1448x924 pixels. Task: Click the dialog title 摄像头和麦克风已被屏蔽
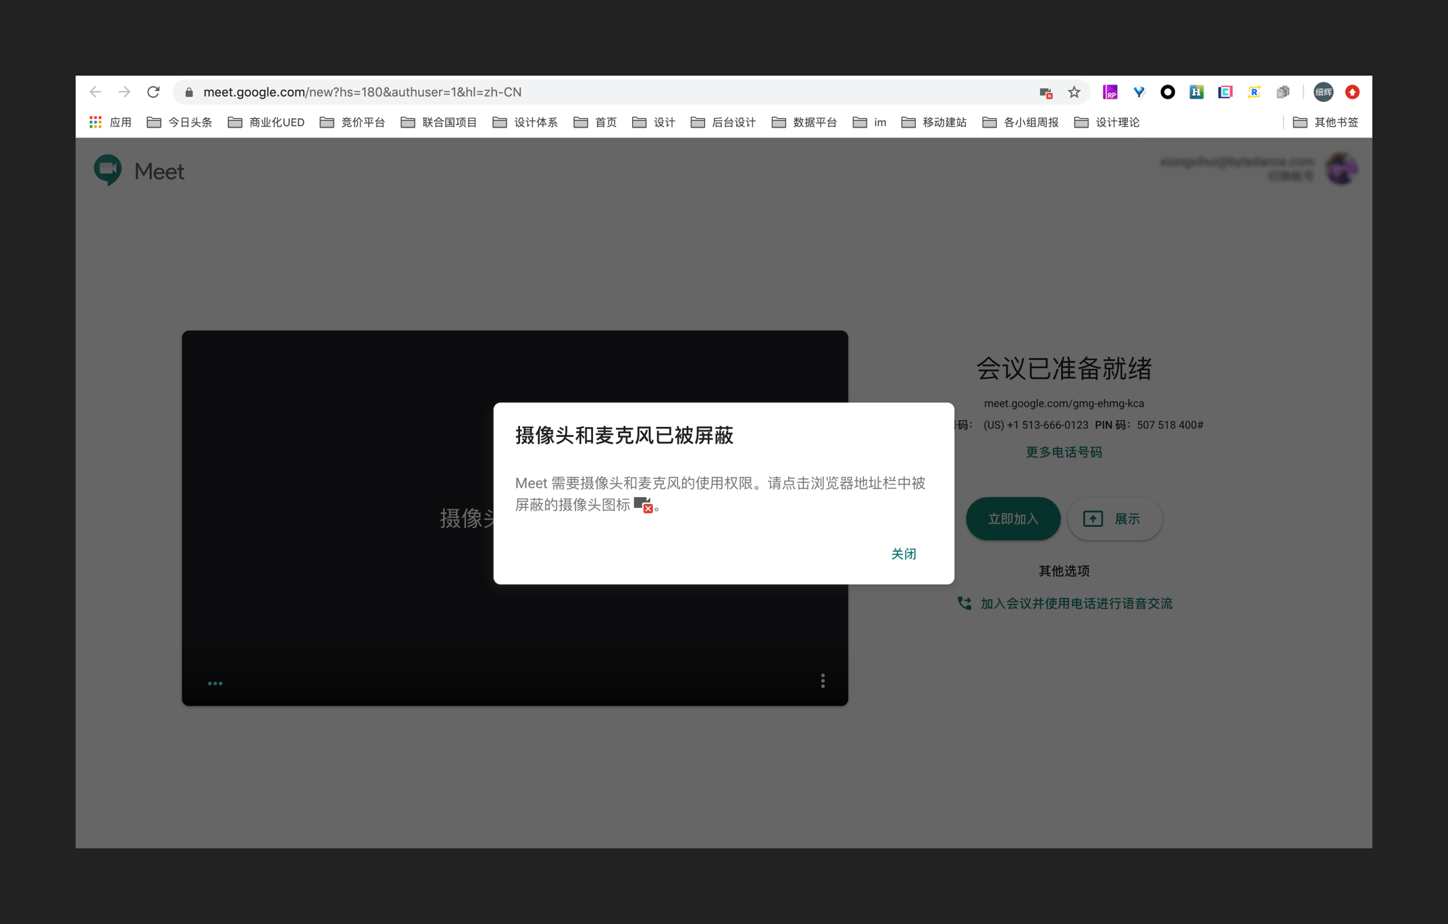point(624,436)
